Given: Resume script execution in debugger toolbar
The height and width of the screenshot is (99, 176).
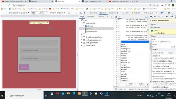Looking at the screenshot, I should point(151,17).
